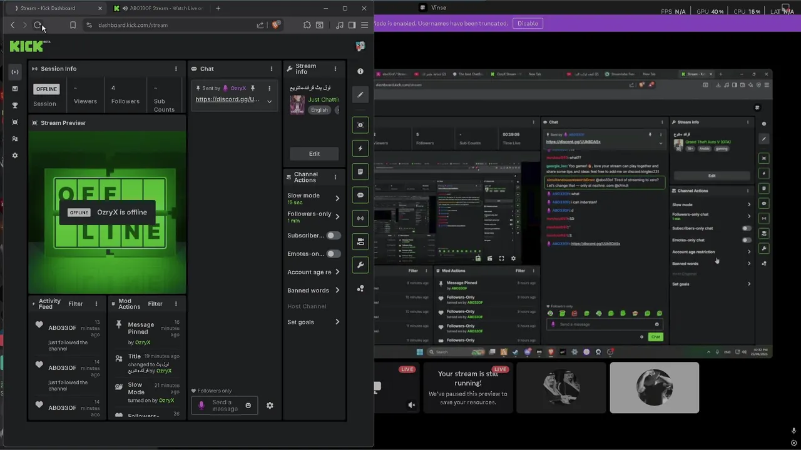Image resolution: width=801 pixels, height=450 pixels.
Task: Toggle Emotes-only chat in background stream window
Action: [747, 240]
